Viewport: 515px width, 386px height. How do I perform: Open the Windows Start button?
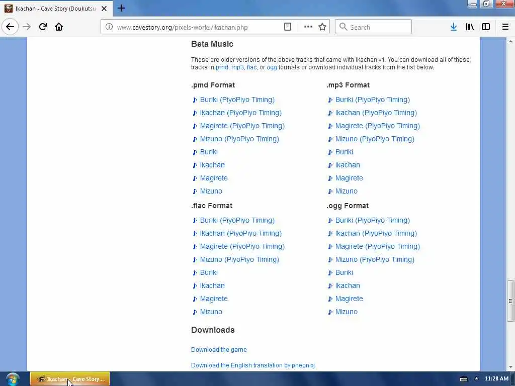(x=12, y=379)
